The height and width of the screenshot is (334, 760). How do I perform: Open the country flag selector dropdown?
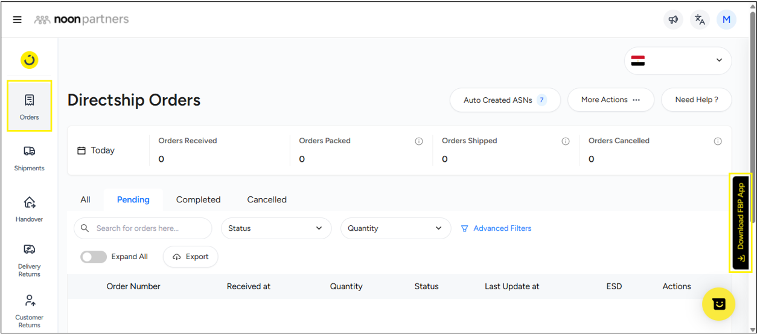pyautogui.click(x=677, y=60)
